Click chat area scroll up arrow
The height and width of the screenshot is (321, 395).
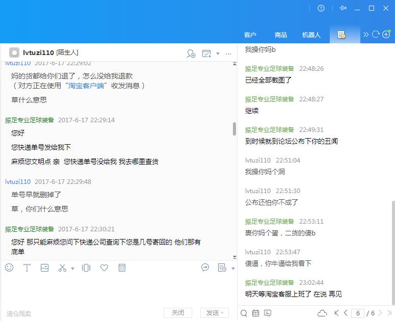pos(234,64)
